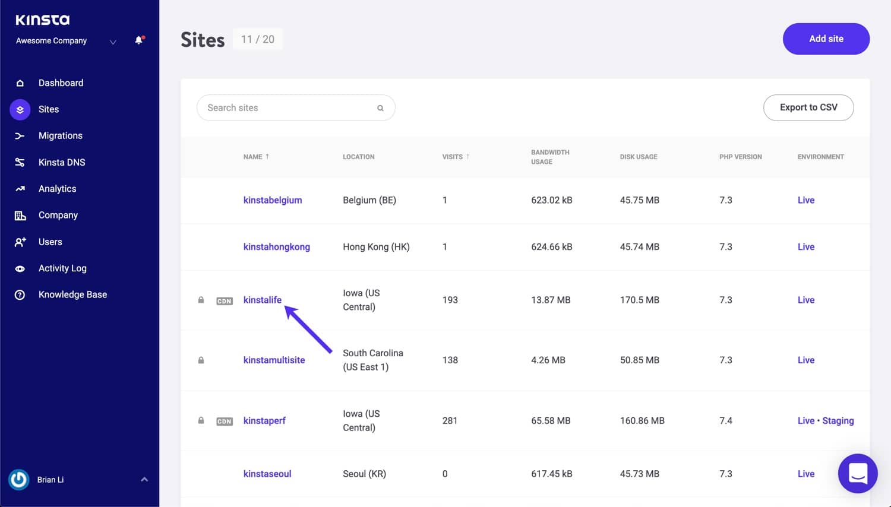Screen dimensions: 891x507
Task: Click the Knowledge Base question icon
Action: [x=20, y=294]
